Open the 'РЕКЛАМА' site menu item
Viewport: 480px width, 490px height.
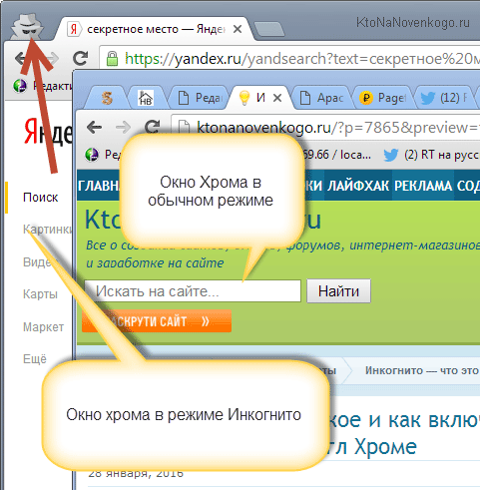click(x=423, y=186)
